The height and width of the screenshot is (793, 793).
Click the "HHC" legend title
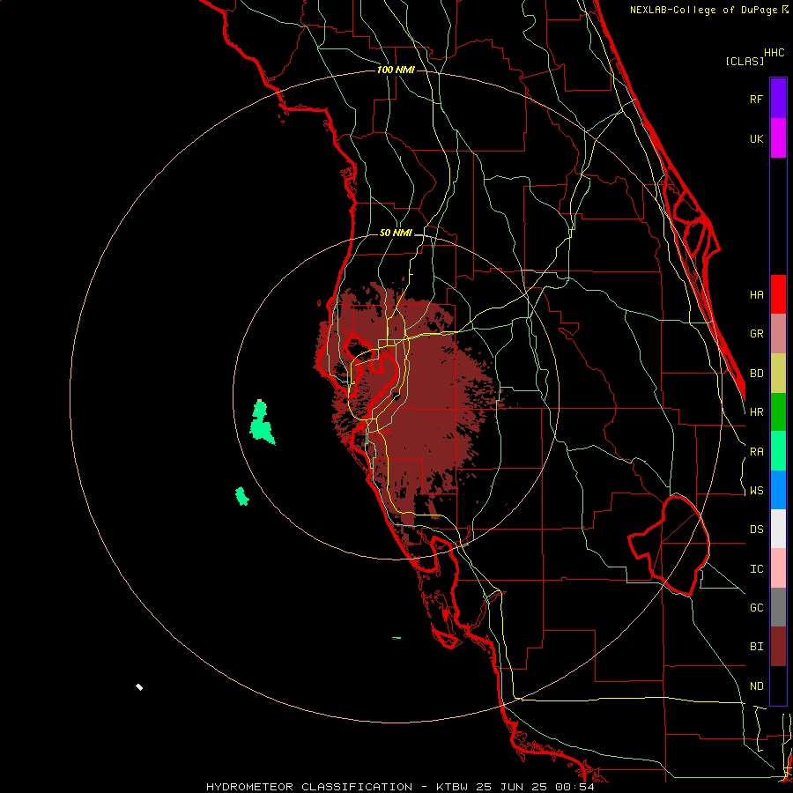coord(774,53)
